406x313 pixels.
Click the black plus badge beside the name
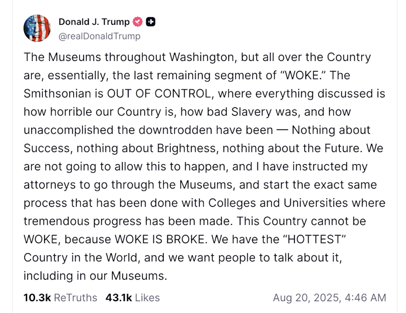pyautogui.click(x=151, y=22)
